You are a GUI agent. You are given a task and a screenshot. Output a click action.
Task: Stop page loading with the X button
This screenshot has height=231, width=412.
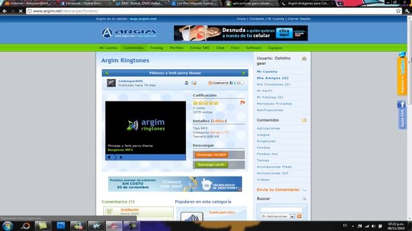click(21, 11)
